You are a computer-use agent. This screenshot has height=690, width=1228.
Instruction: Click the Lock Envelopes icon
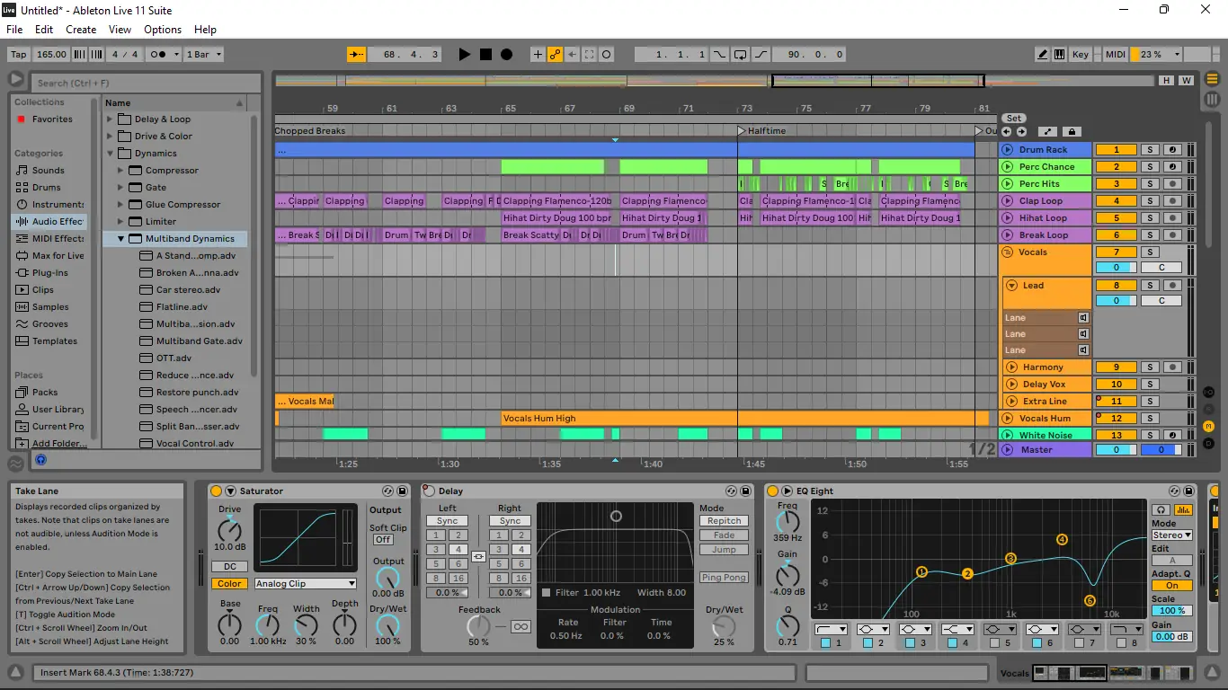[x=1071, y=132]
